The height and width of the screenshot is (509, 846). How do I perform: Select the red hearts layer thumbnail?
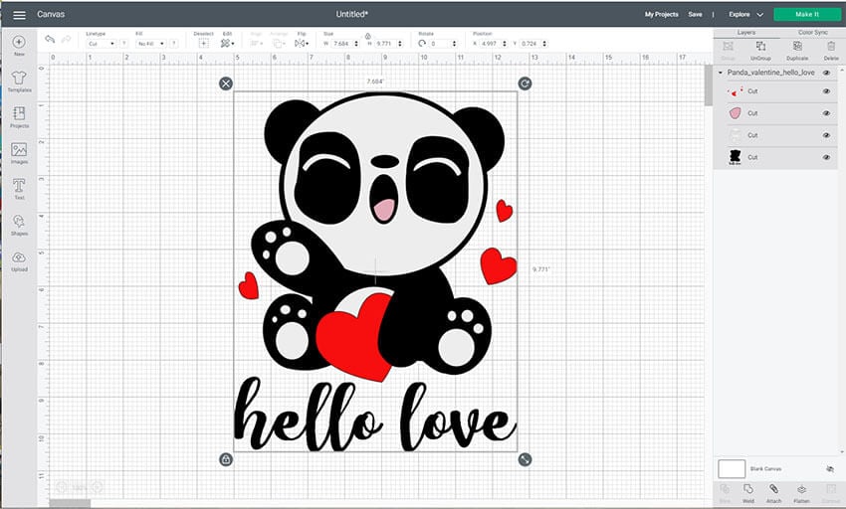click(x=735, y=91)
